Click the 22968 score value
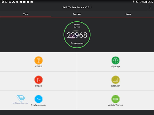 pos(77,35)
